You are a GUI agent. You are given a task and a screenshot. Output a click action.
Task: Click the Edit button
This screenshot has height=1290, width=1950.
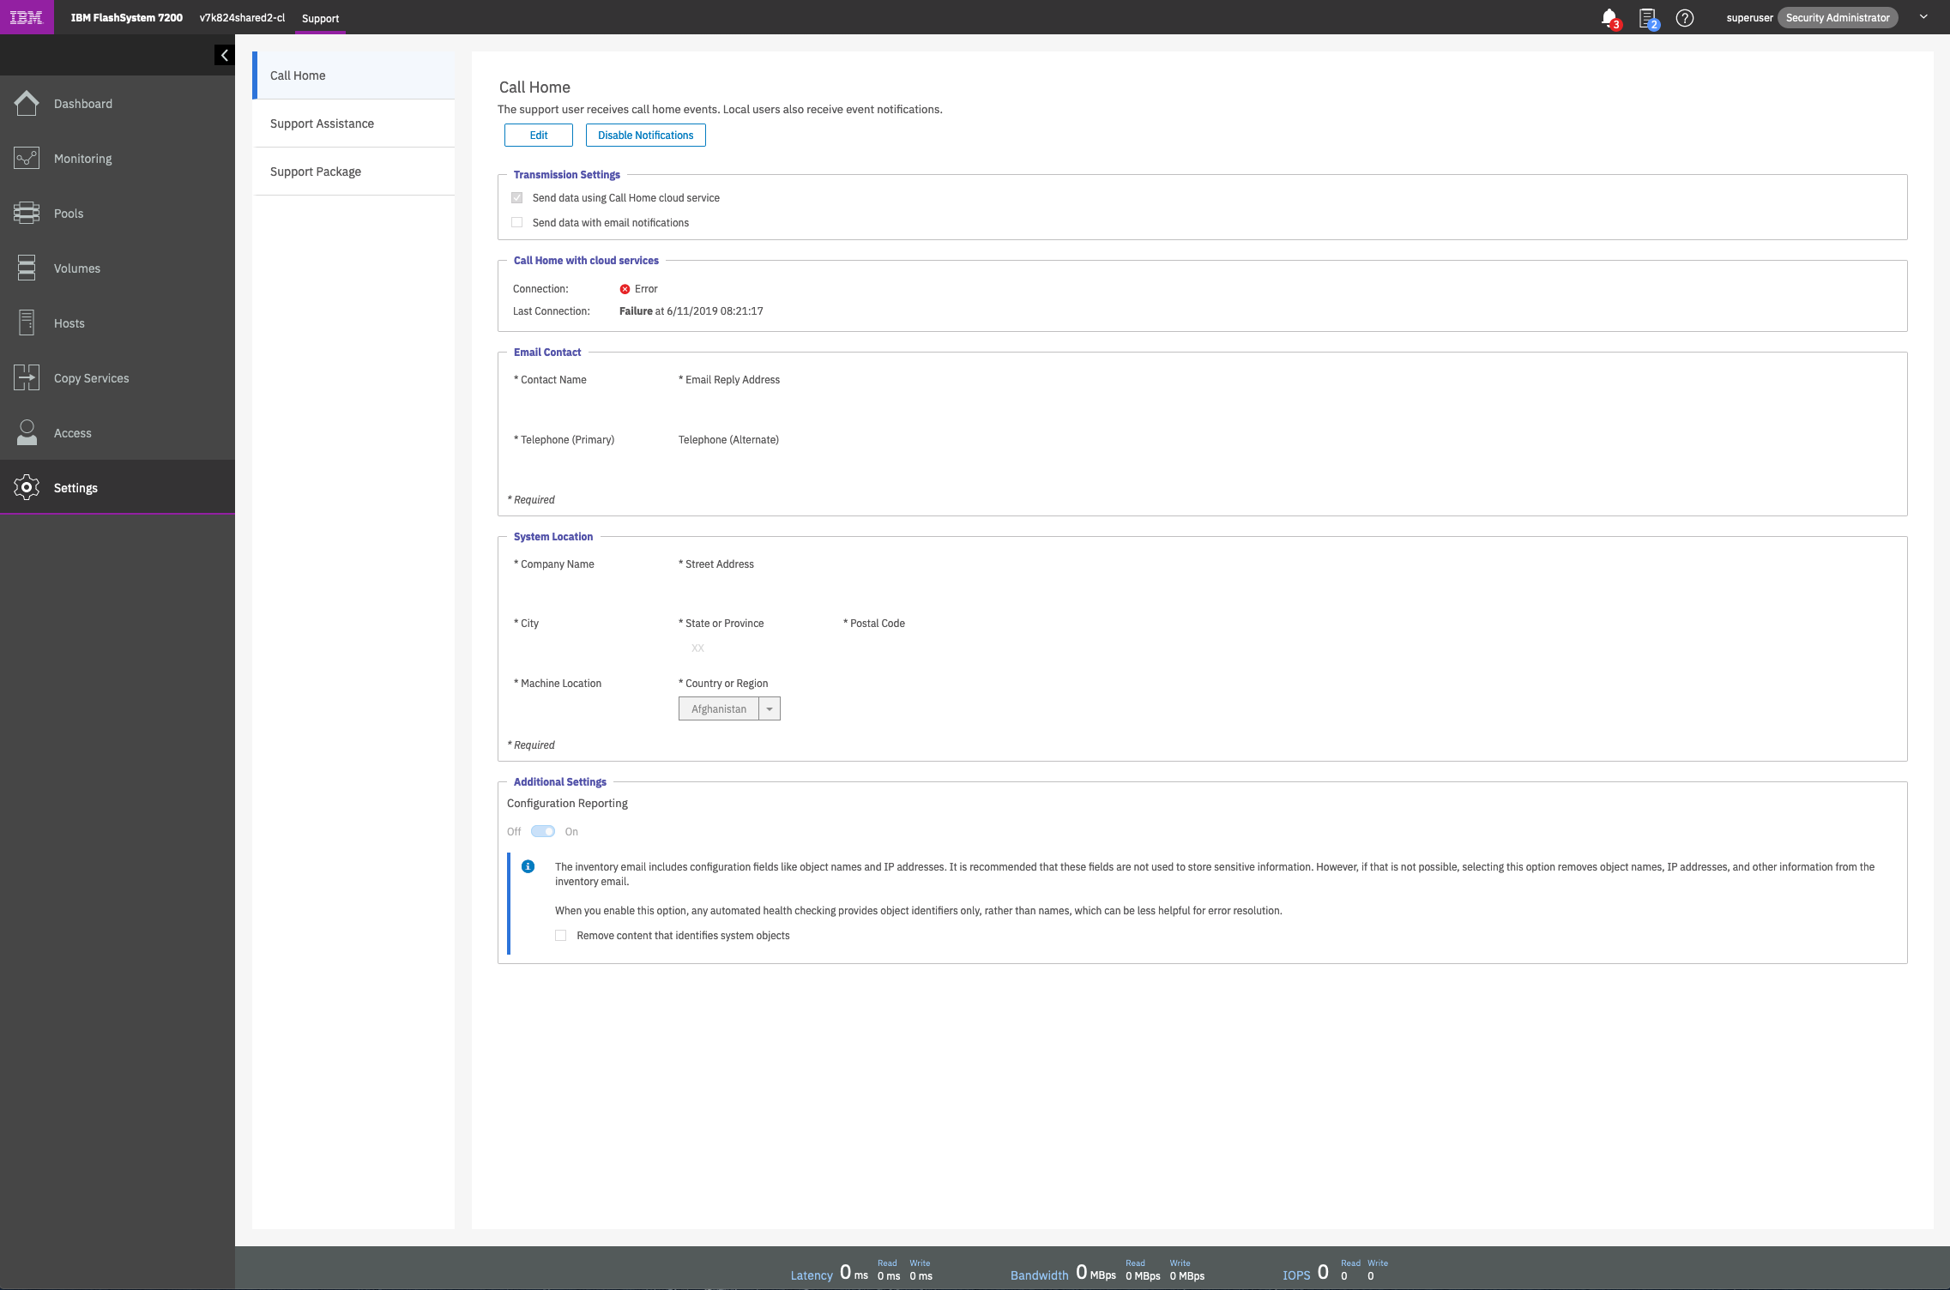coord(539,135)
